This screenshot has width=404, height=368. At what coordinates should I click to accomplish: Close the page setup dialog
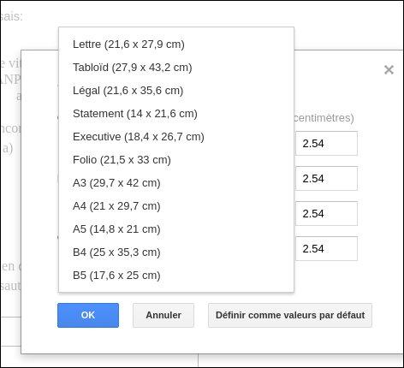click(389, 69)
